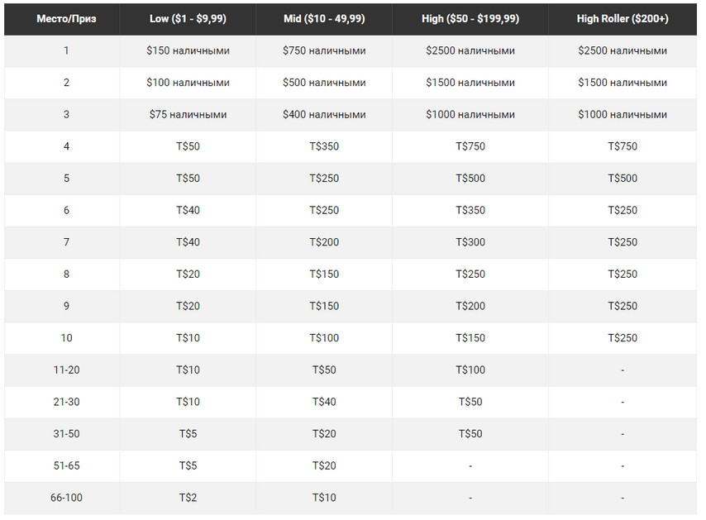
Task: Click the High Roller ($200+) header
Action: [623, 18]
